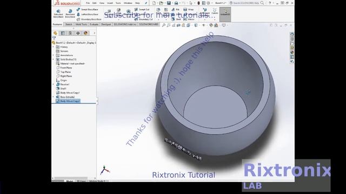Select the Lofted Boss/Base tool
The height and width of the screenshot is (194, 346).
coord(87,15)
